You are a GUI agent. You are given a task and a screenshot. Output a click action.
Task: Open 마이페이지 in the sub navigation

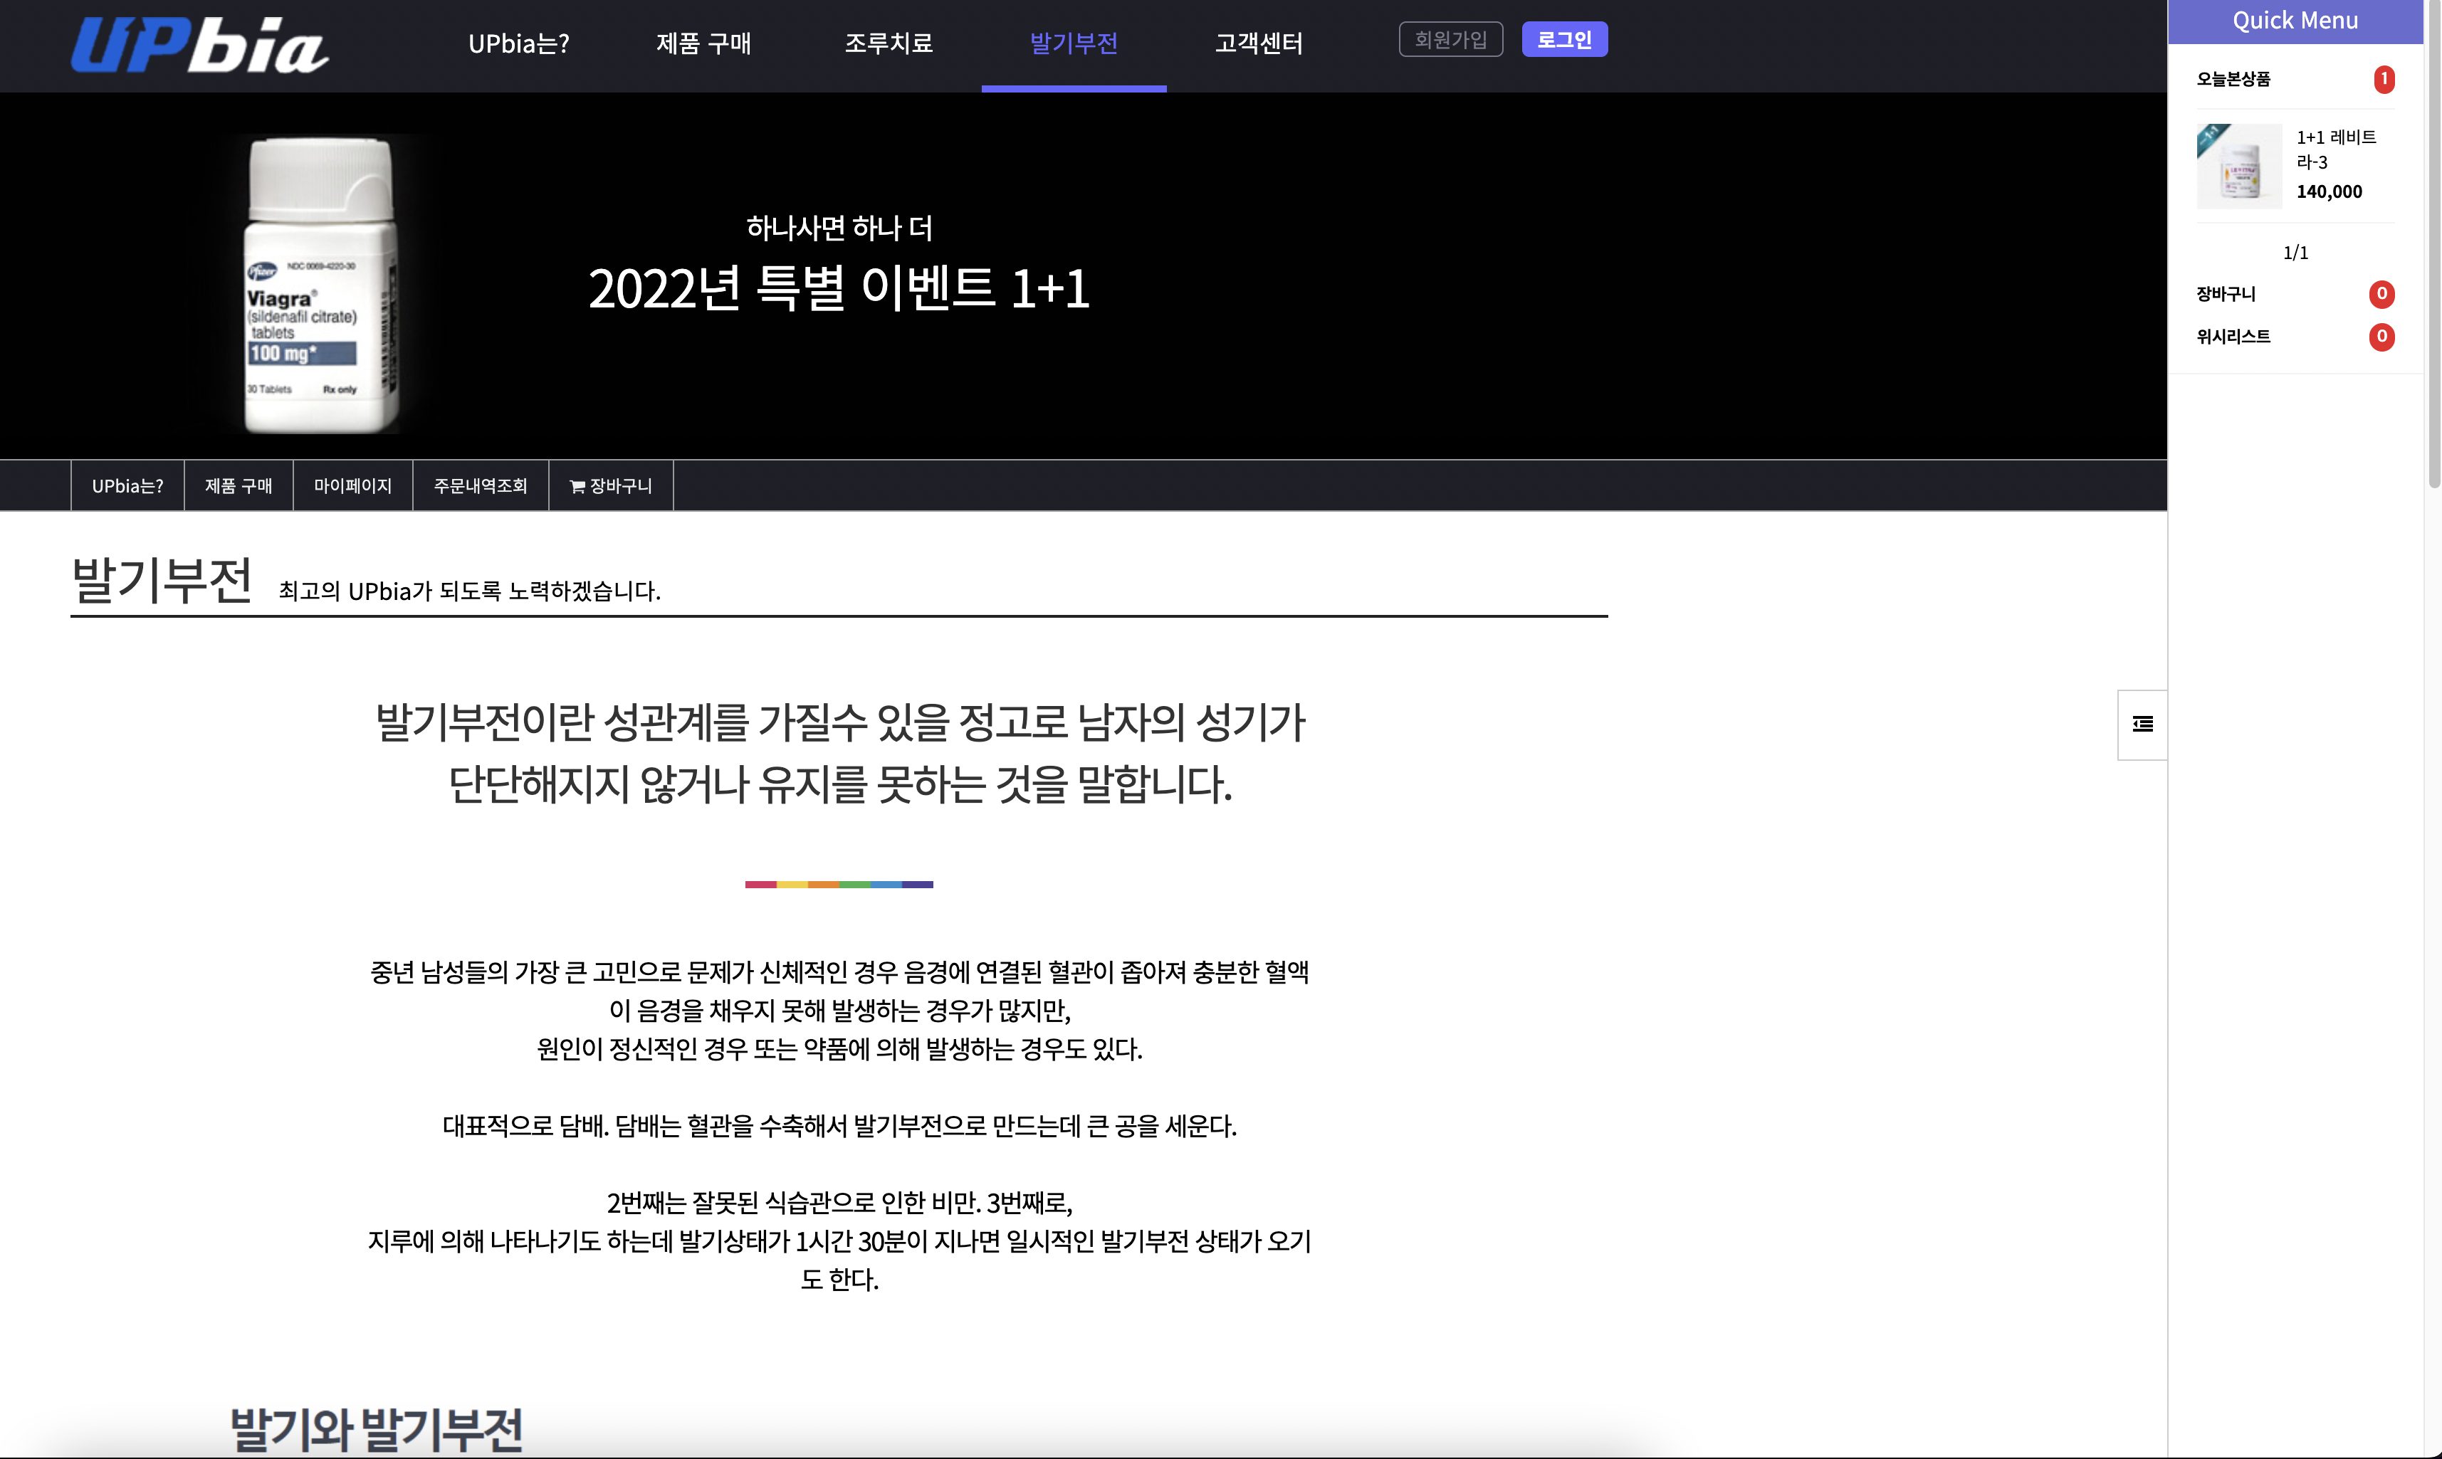(352, 485)
